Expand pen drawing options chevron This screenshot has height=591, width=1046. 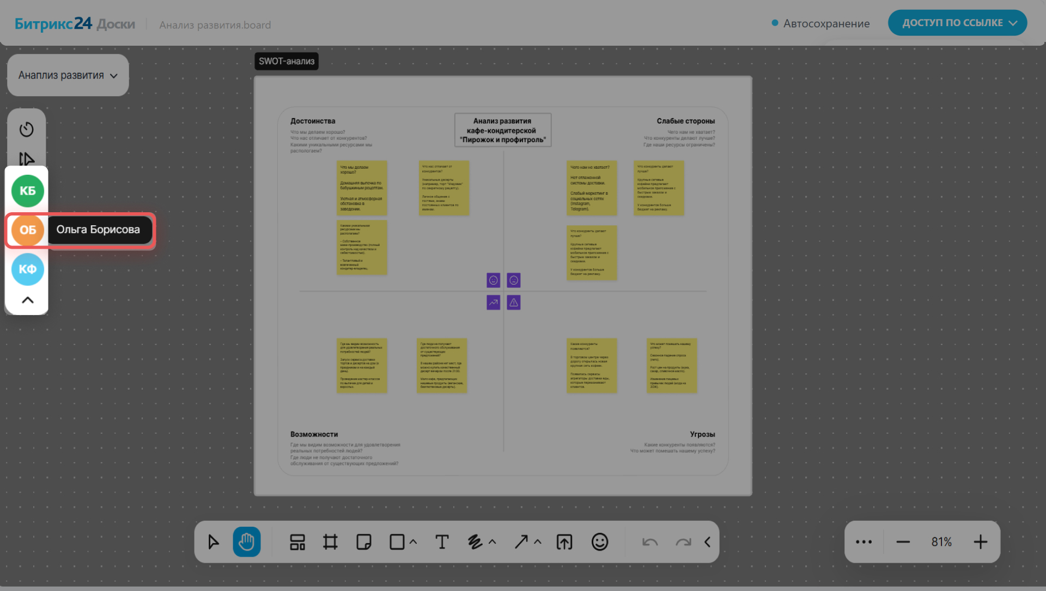[492, 542]
